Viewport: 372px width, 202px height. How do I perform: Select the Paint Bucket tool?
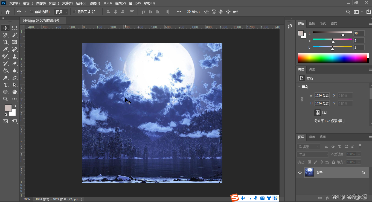(x=5, y=71)
